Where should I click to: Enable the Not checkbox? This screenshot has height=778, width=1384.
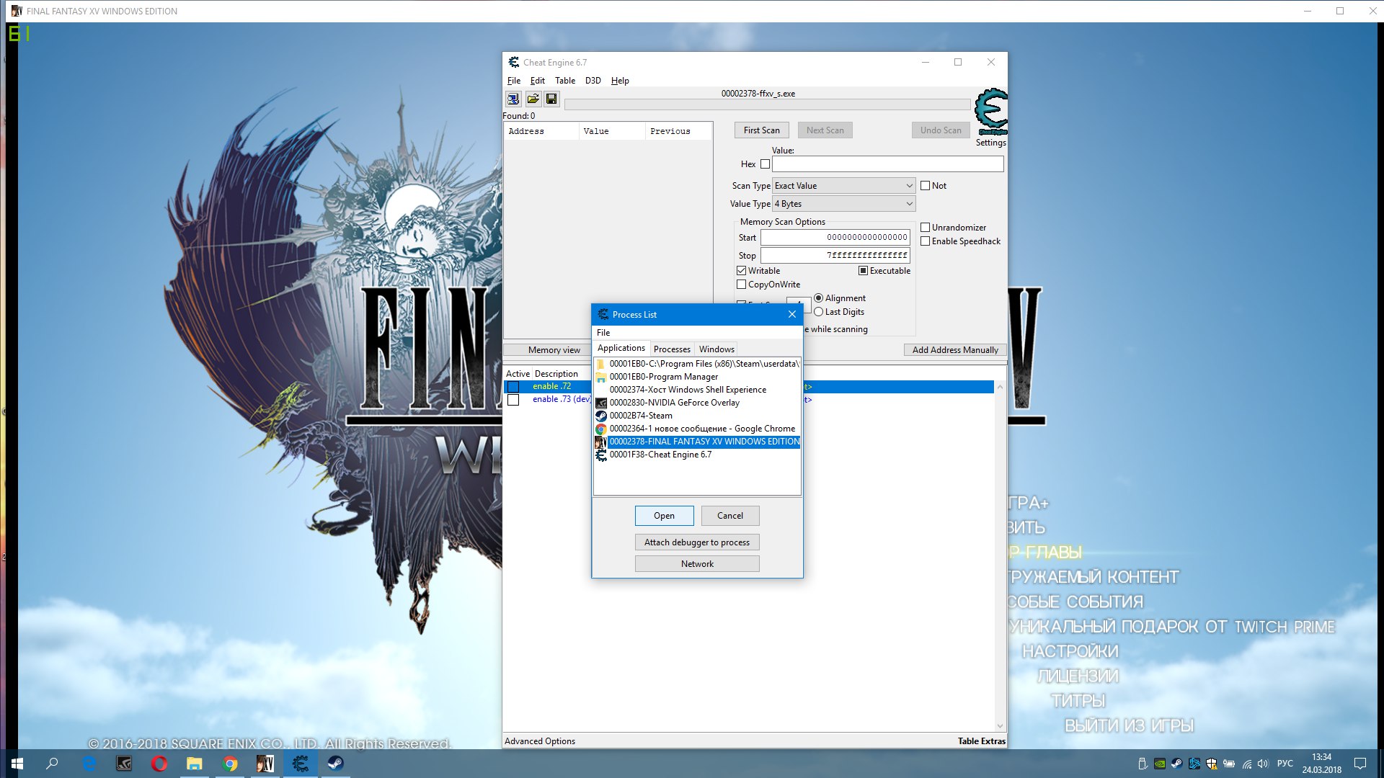pyautogui.click(x=926, y=186)
